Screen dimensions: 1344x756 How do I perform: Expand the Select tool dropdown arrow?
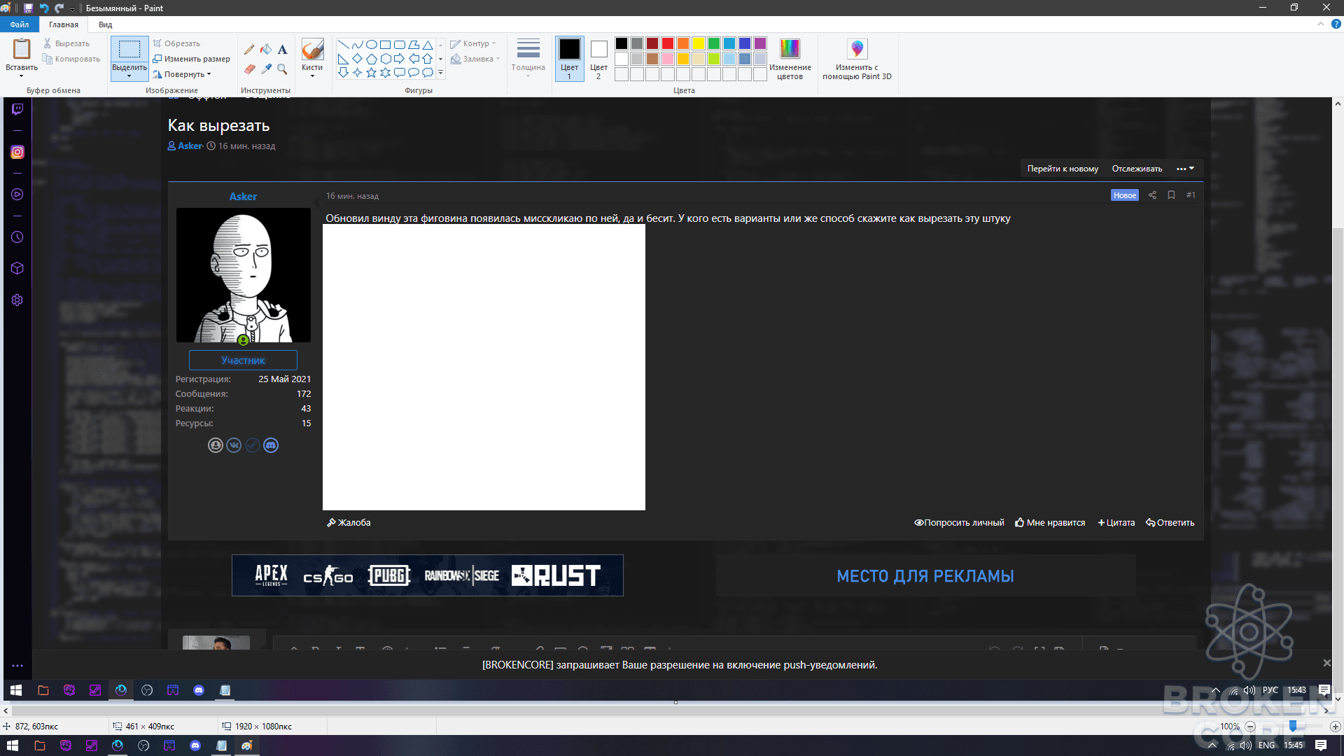(129, 76)
